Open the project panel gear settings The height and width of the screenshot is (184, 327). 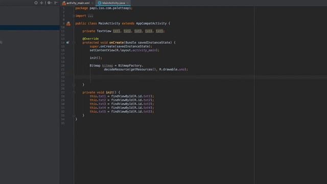click(x=49, y=3)
